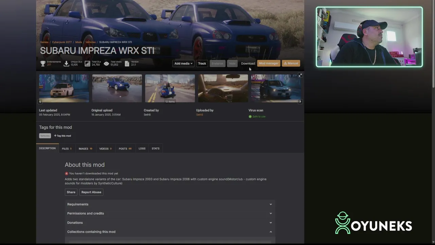Click the gallery expand fullscreen icon
The width and height of the screenshot is (435, 245).
click(x=300, y=75)
